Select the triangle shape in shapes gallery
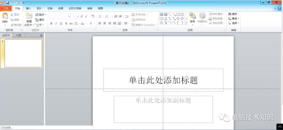The image size is (283, 130). 166,19
